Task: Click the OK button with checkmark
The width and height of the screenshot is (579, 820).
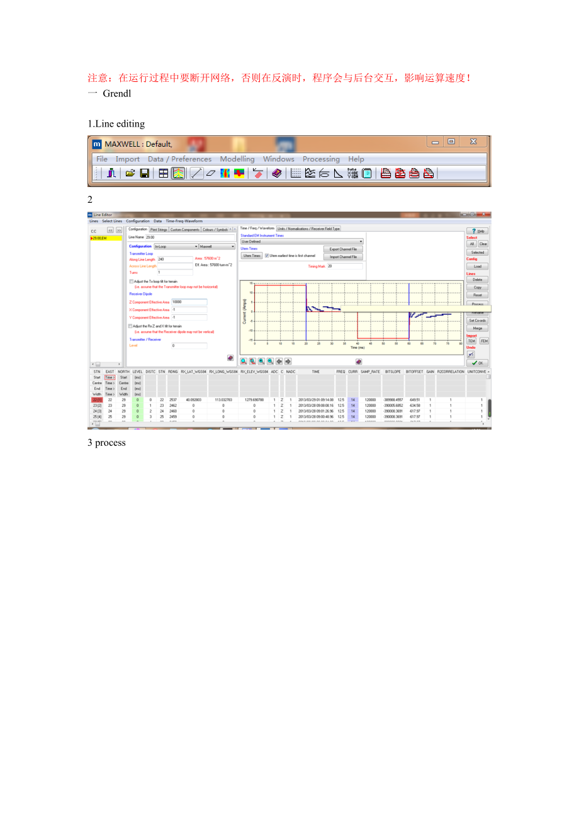Action: 478,363
